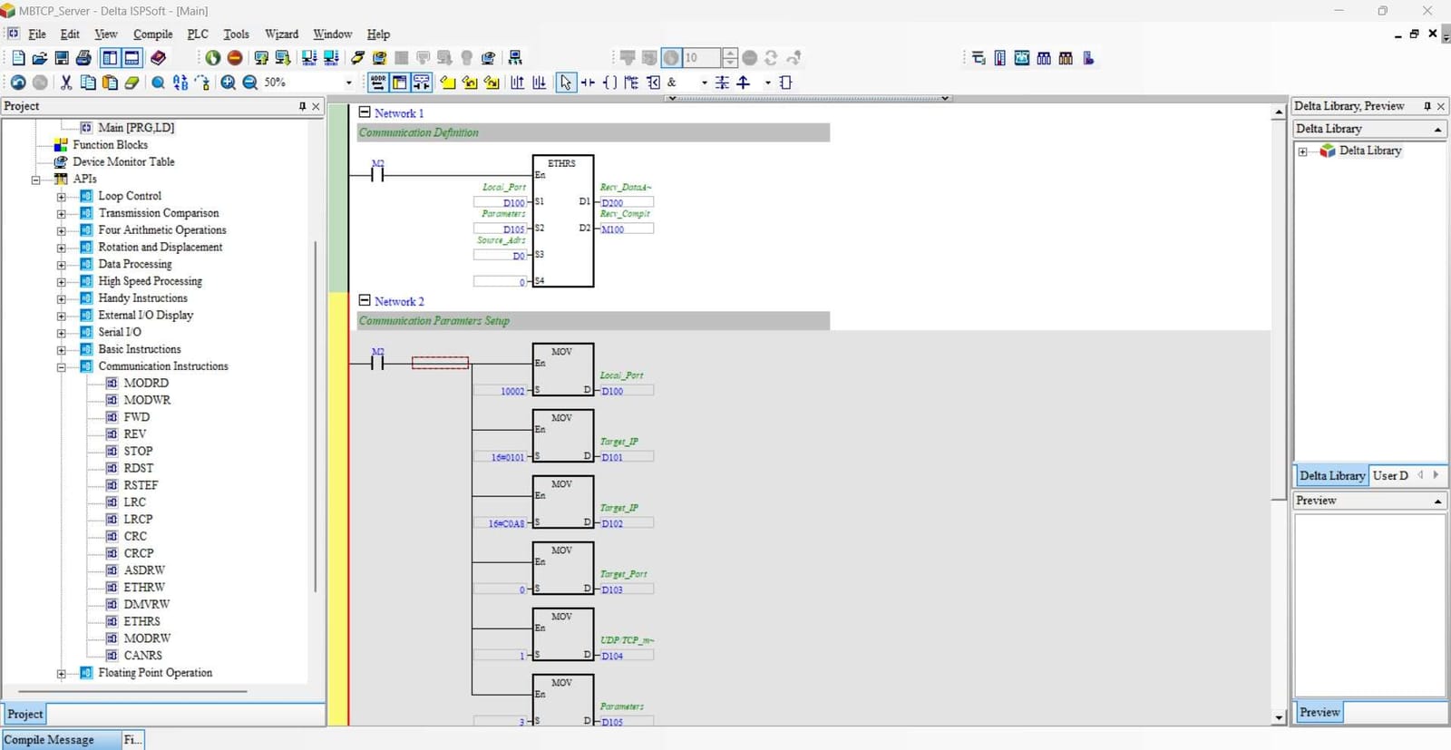This screenshot has height=750, width=1451.
Task: Click the green Run PLC icon
Action: point(212,58)
